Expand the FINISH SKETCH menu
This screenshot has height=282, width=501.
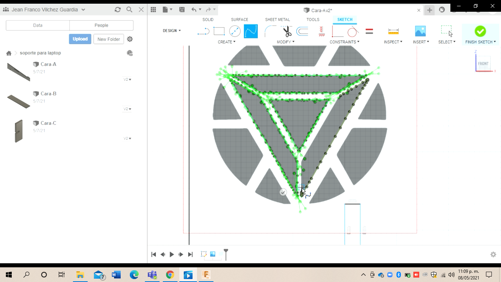(x=480, y=42)
